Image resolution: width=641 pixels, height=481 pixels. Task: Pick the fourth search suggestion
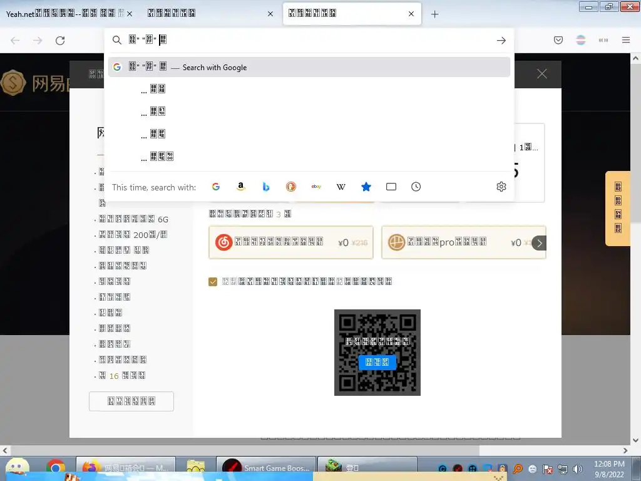coord(309,156)
